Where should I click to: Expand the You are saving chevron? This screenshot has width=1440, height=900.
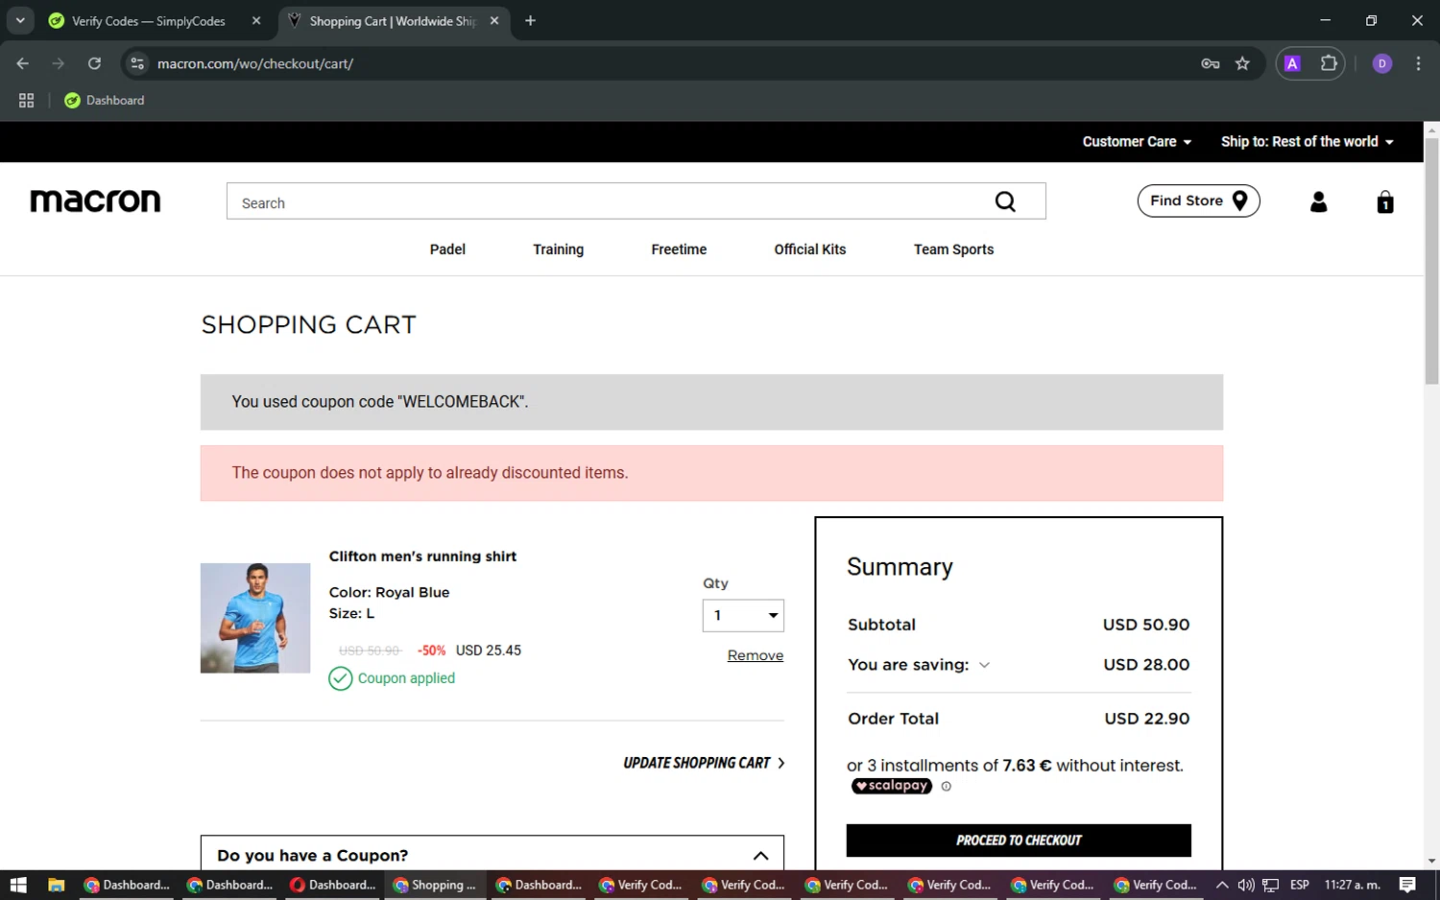(x=984, y=665)
